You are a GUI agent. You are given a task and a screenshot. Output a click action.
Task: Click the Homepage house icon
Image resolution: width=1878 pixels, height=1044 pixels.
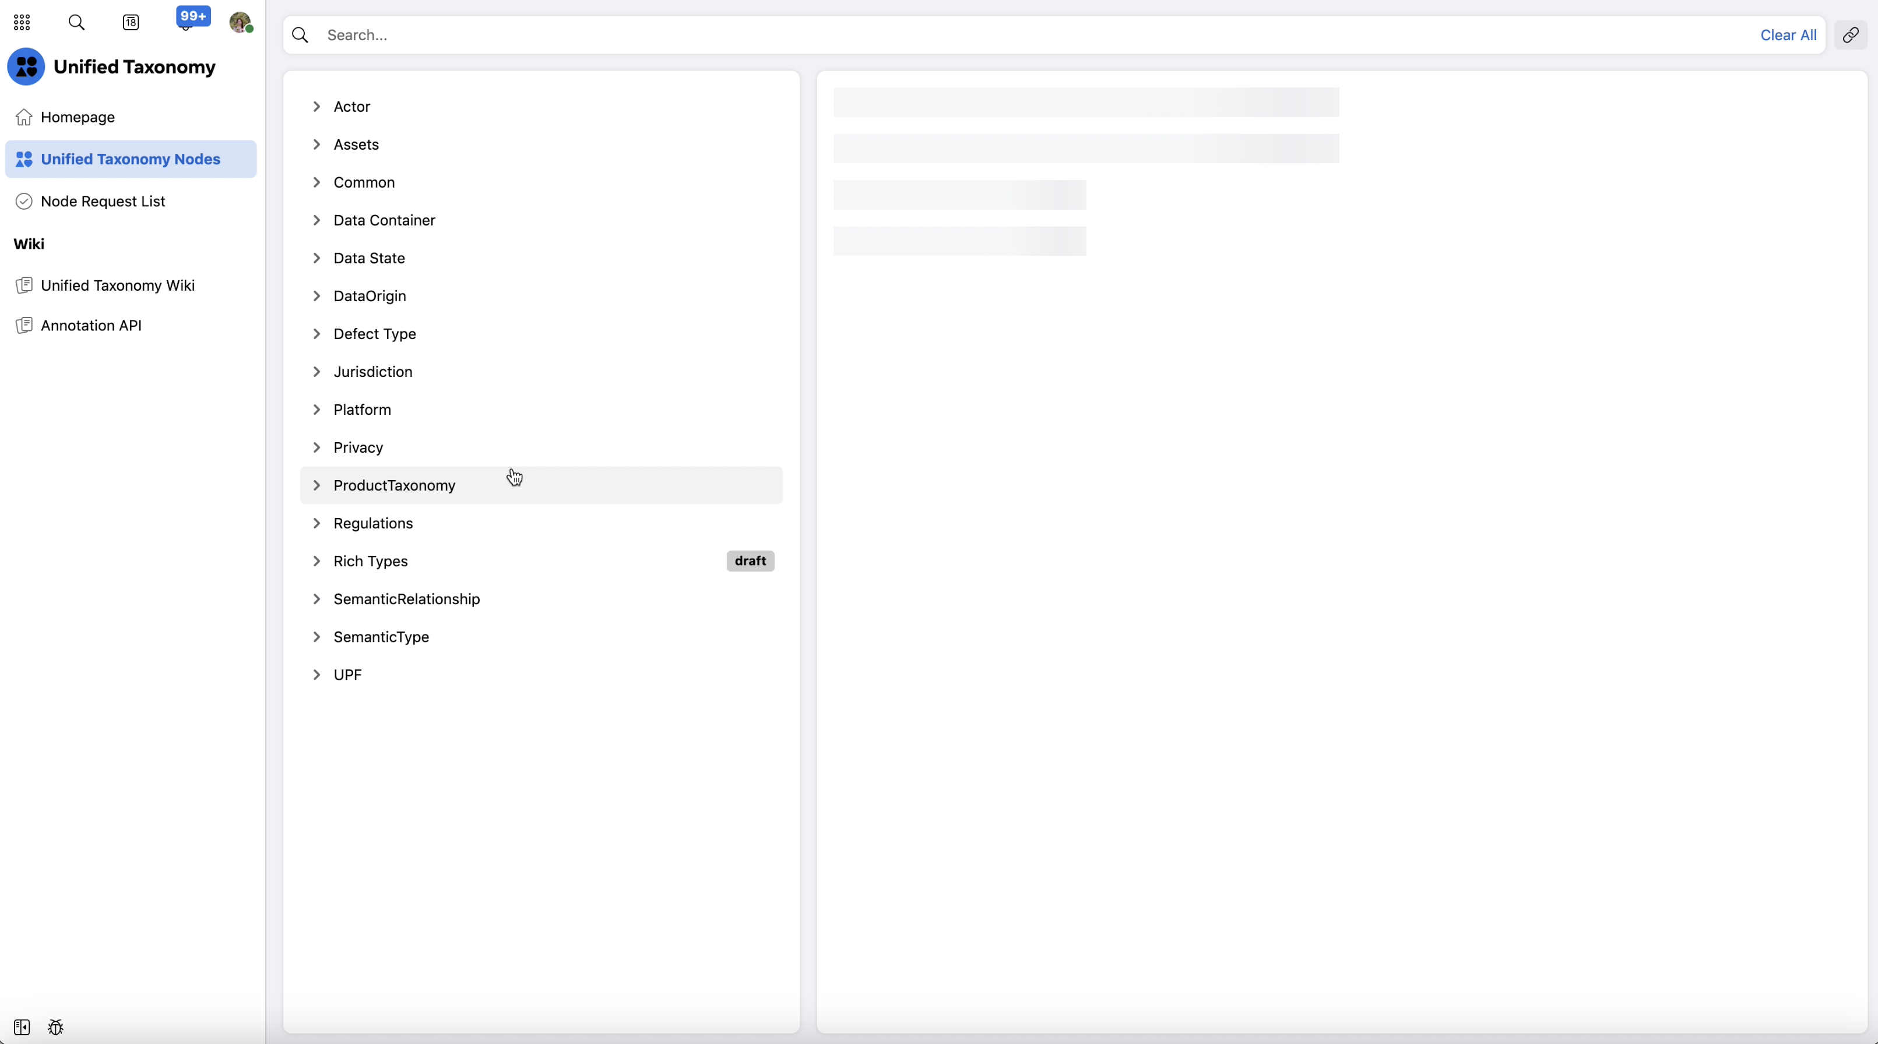coord(24,117)
